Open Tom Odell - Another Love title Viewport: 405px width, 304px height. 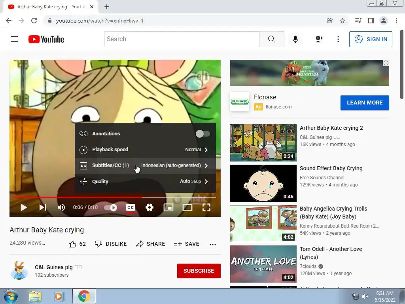click(331, 253)
